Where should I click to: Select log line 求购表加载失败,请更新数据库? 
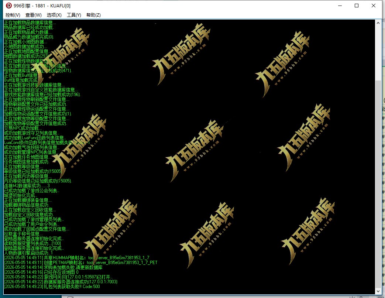(x=53, y=267)
